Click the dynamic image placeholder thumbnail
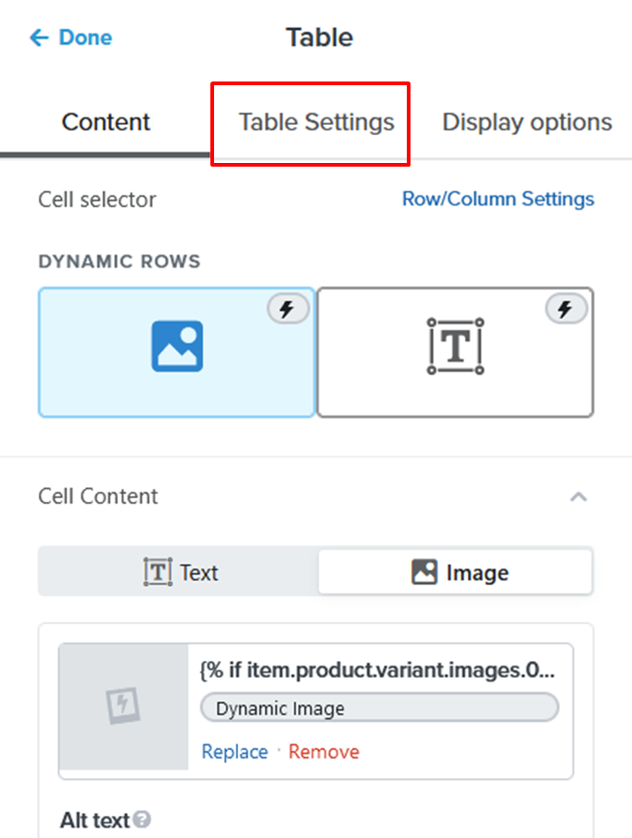Screen dimensions: 632x838 point(123,707)
